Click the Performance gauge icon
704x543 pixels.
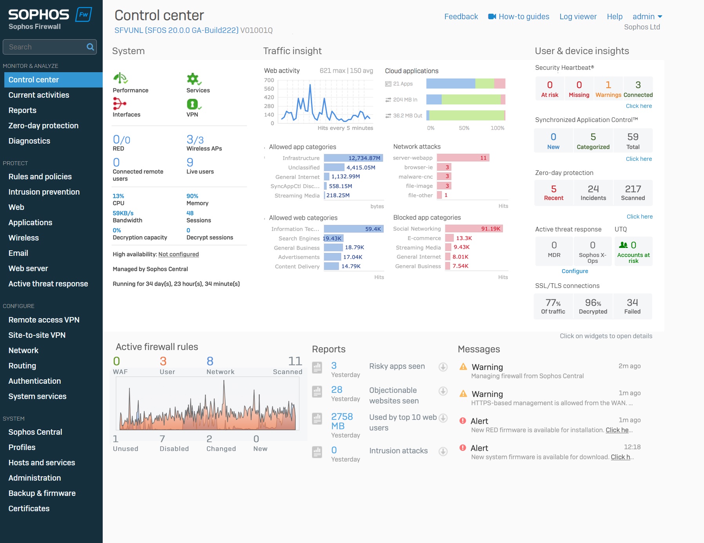click(120, 78)
